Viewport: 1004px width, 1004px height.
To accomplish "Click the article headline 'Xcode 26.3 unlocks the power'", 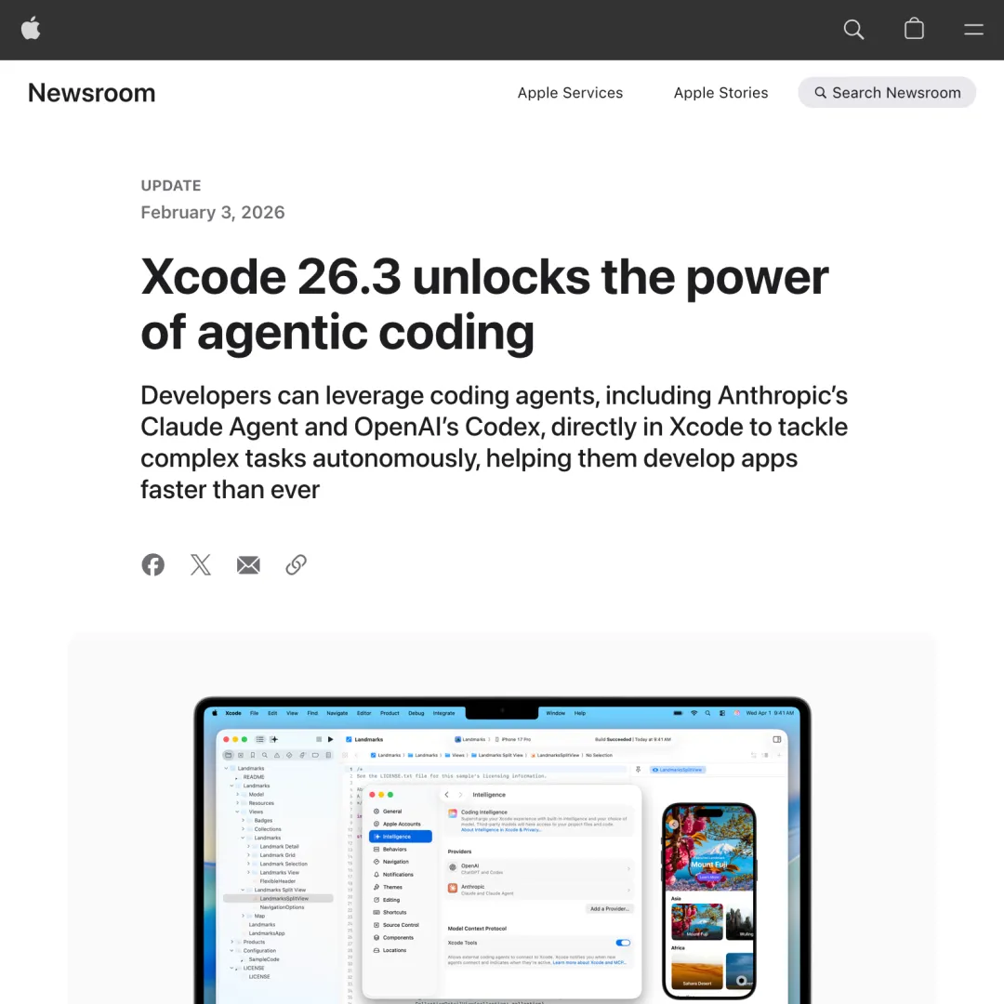I will (484, 277).
